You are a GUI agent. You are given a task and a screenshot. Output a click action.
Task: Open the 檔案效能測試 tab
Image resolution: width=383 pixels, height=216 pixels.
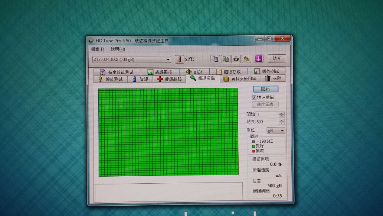[117, 72]
